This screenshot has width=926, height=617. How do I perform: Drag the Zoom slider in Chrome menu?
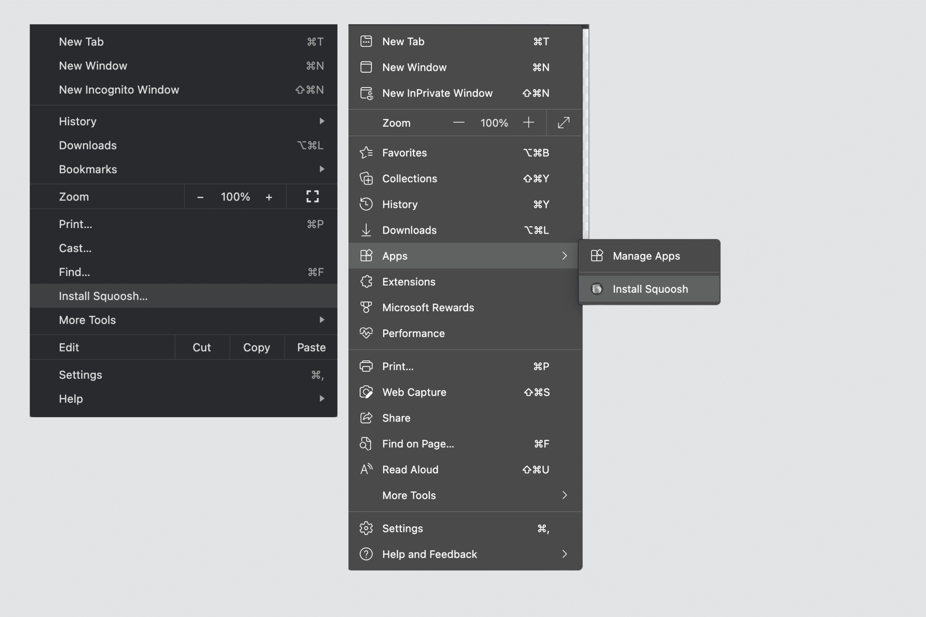tap(234, 197)
